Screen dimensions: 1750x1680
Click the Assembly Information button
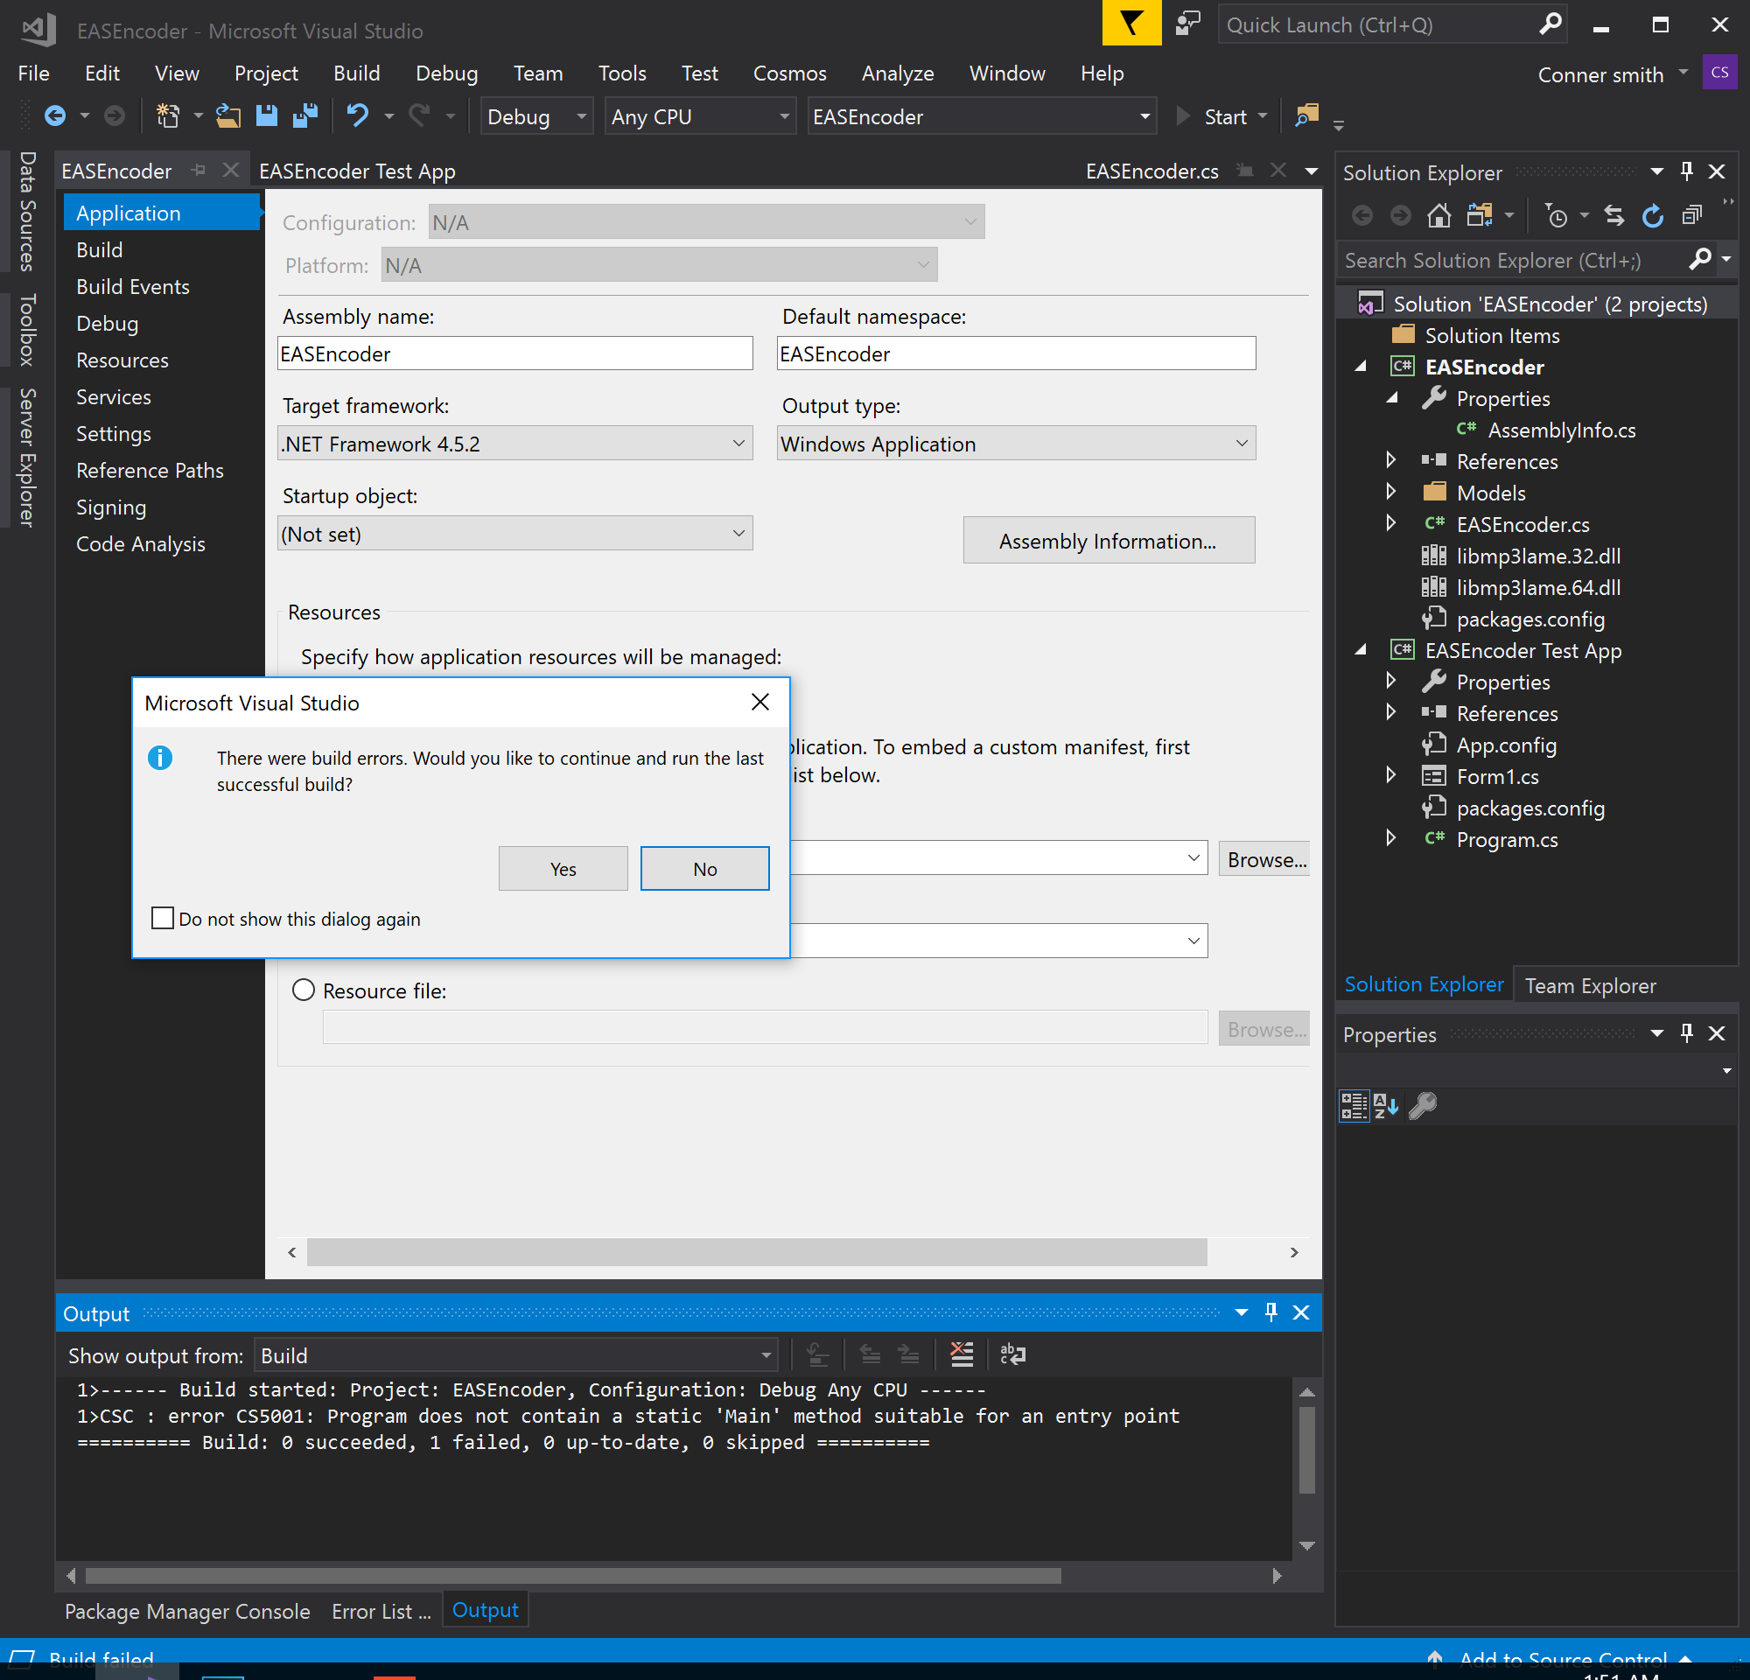[x=1108, y=540]
